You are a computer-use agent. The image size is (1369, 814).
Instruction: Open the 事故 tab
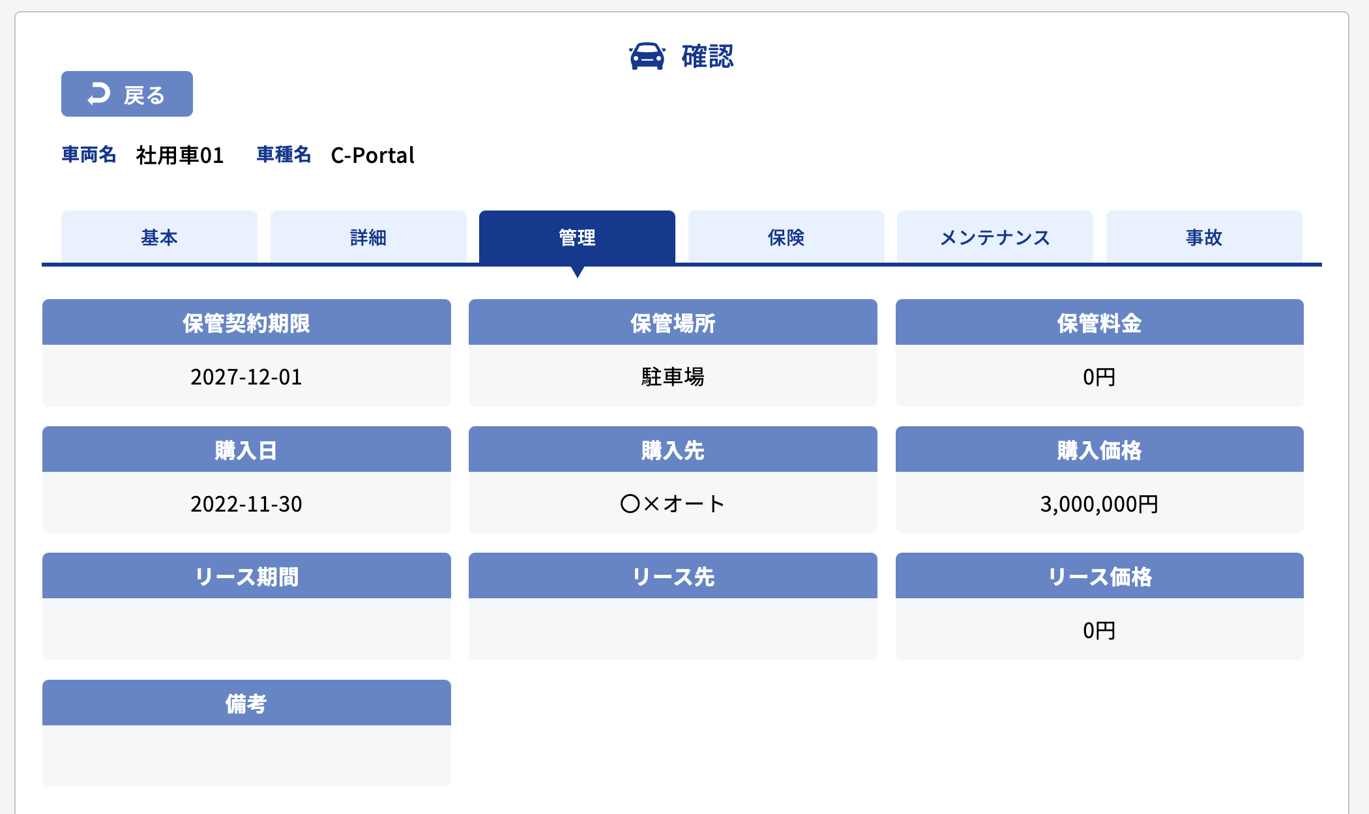point(1204,237)
